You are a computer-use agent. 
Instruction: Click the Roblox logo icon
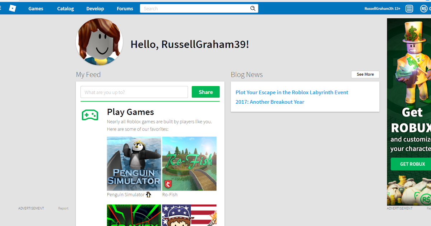[x=13, y=8]
